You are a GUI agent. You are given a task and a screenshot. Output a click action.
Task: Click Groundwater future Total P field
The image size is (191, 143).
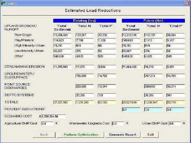point(175,76)
